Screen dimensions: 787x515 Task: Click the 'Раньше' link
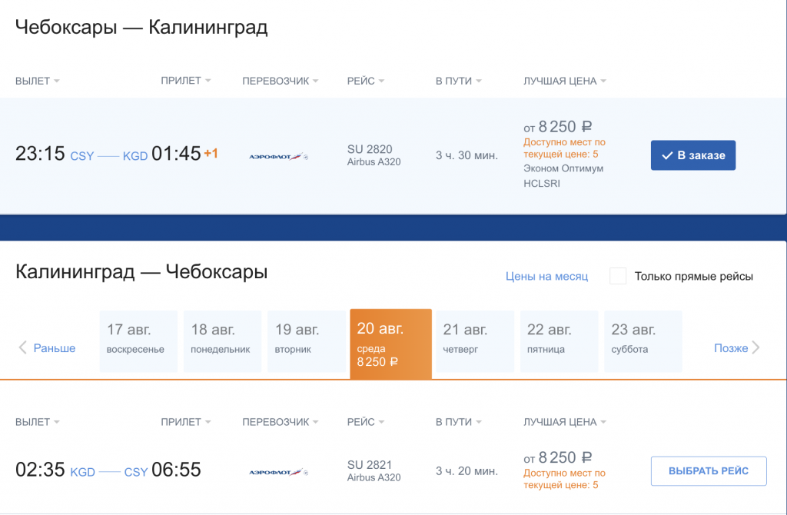coord(55,348)
